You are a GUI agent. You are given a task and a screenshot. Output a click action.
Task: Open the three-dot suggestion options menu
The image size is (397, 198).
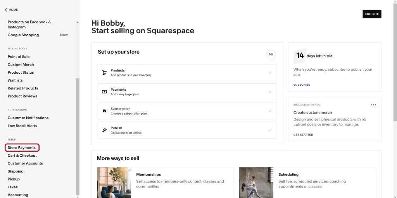tap(373, 105)
